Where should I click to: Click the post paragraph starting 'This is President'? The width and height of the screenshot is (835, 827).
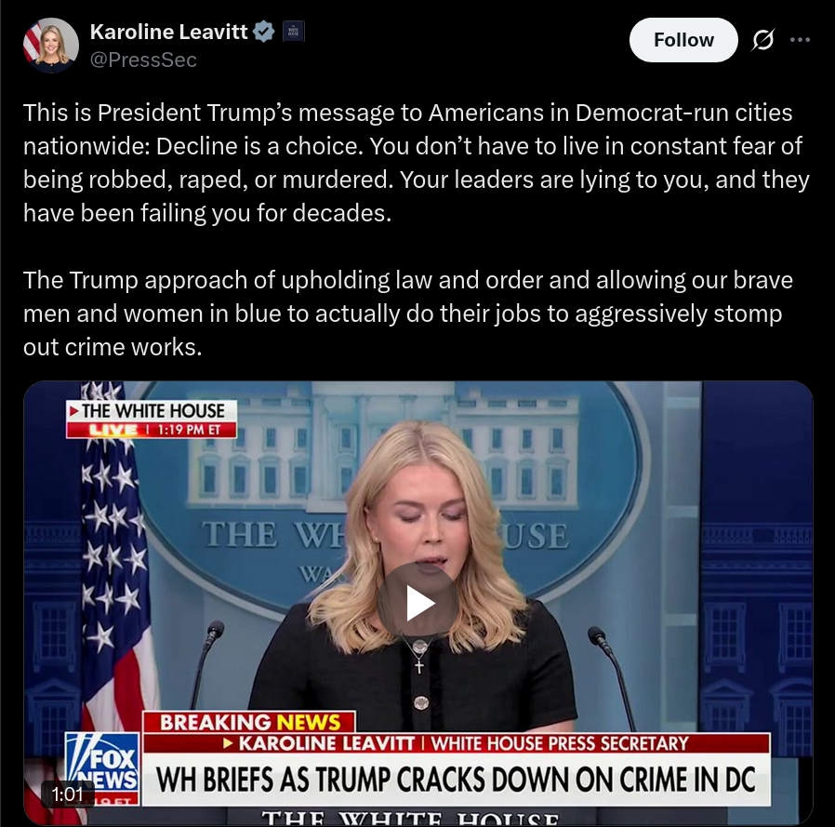tap(417, 163)
